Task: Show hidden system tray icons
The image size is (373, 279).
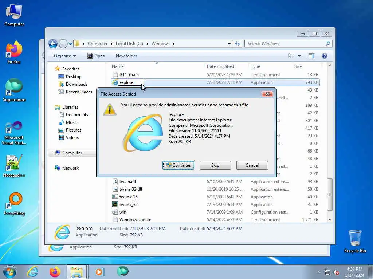Action: (x=318, y=272)
